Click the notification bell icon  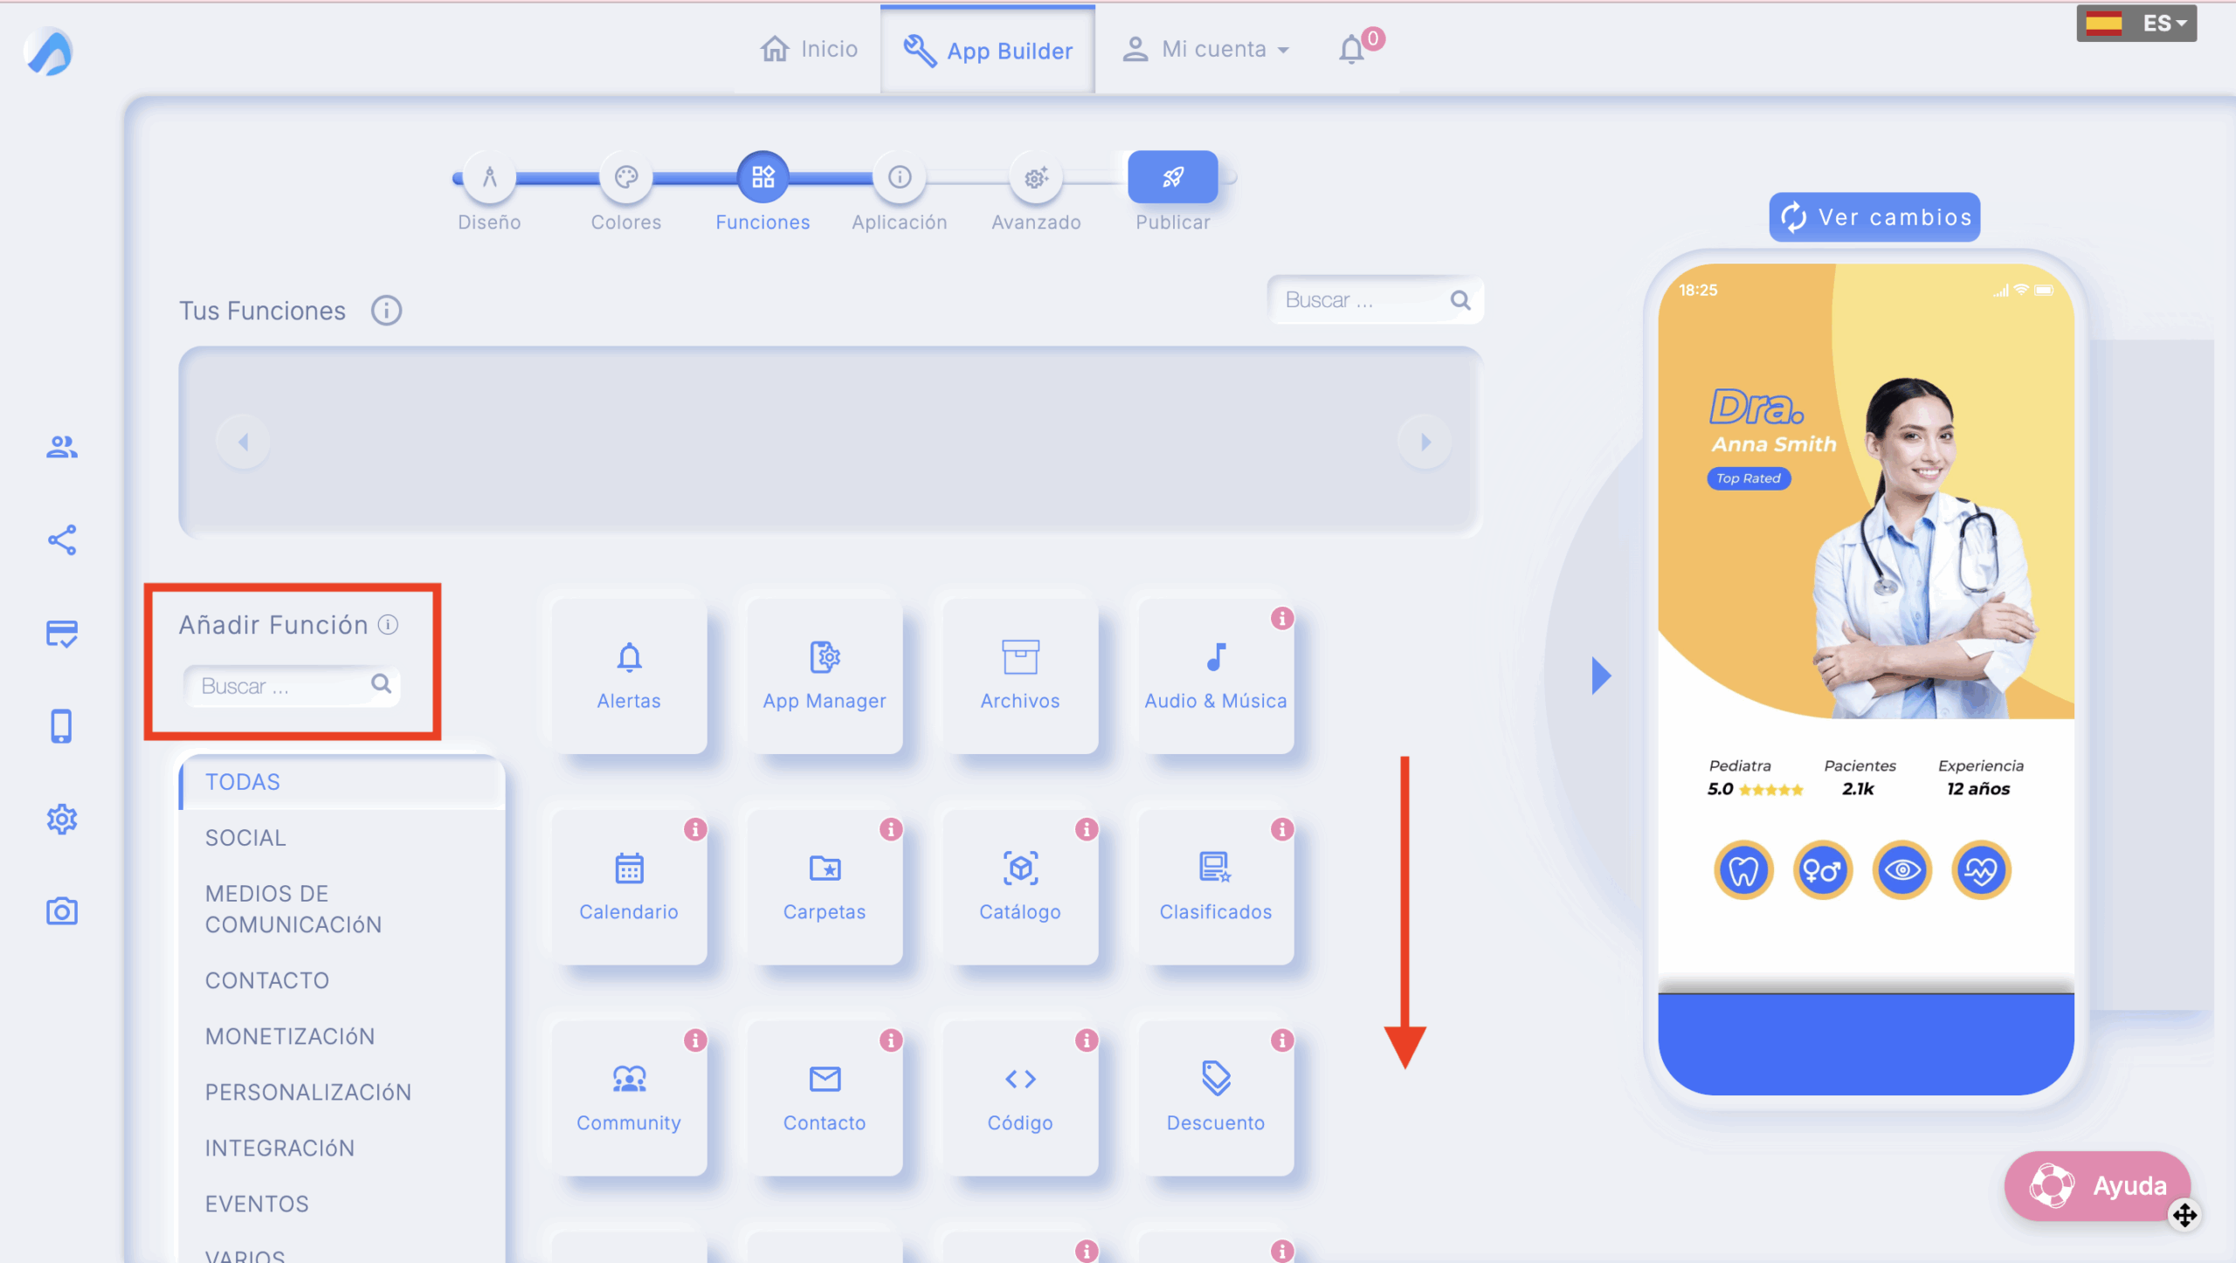coord(1351,49)
